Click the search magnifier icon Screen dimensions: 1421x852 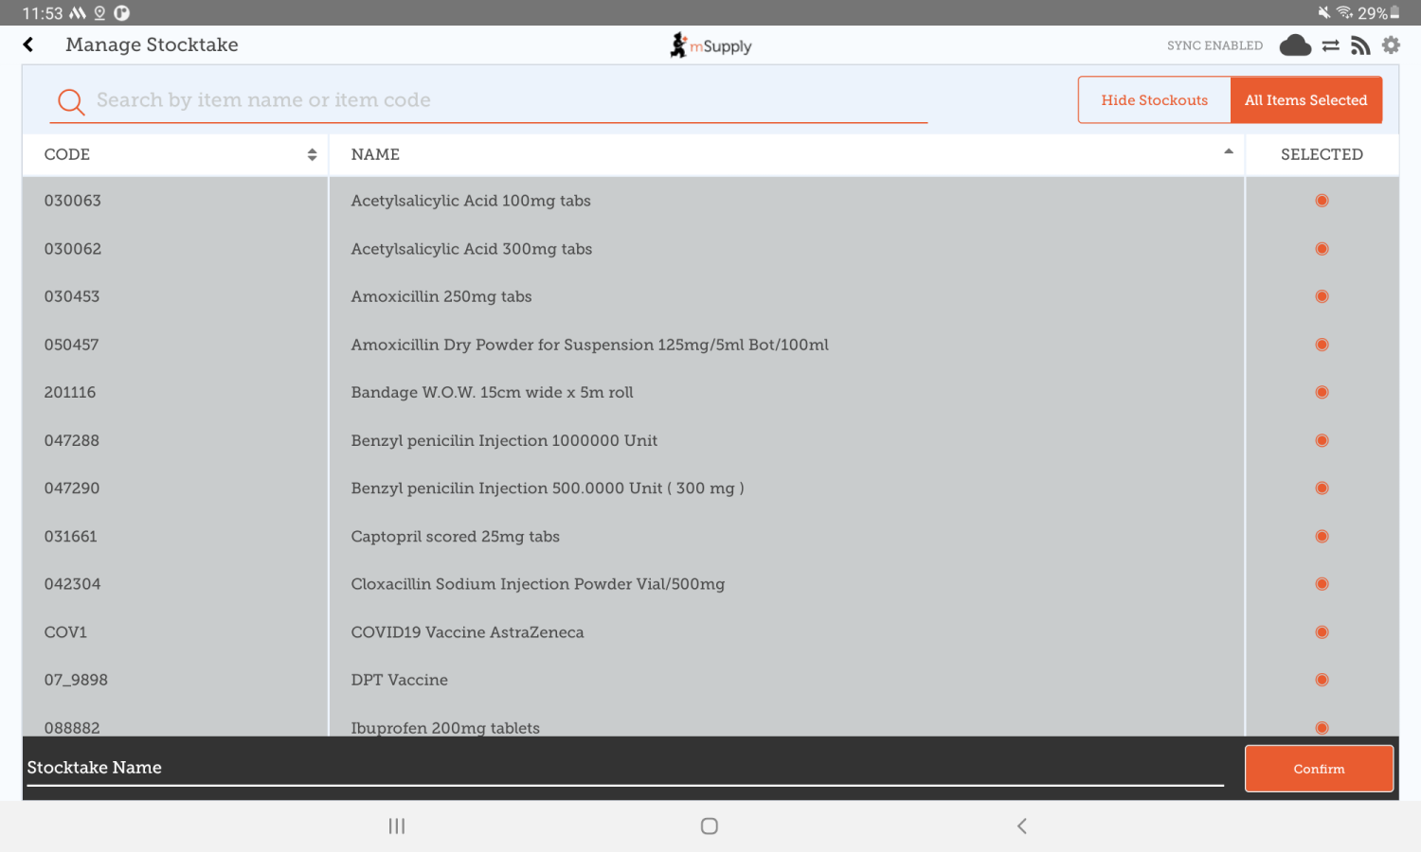[x=71, y=101]
